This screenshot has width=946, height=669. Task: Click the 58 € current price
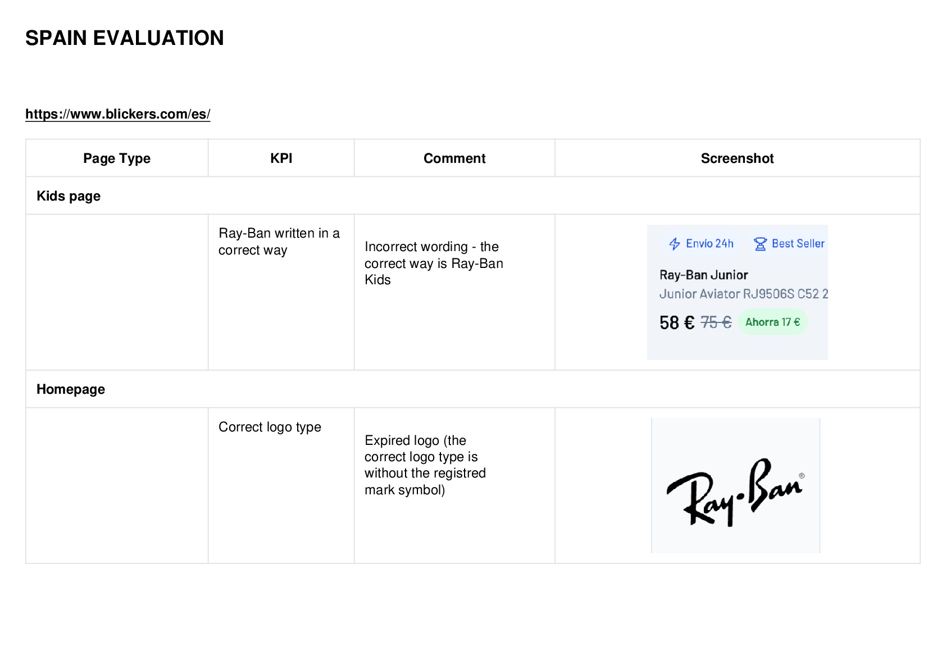[x=677, y=322]
